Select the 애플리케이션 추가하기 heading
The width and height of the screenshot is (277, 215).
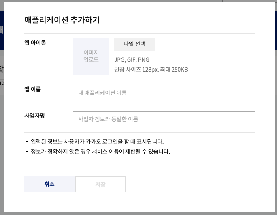click(62, 20)
